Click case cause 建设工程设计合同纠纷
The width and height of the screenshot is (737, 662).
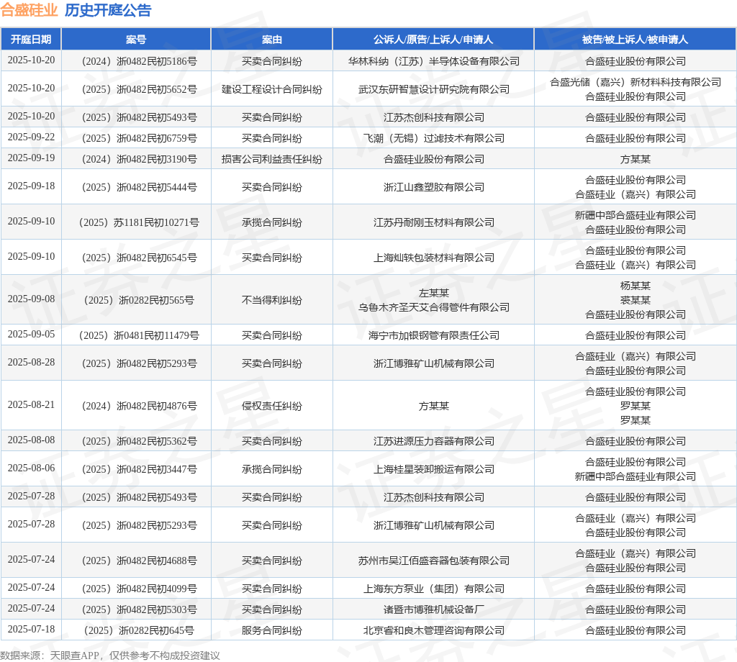click(x=271, y=89)
